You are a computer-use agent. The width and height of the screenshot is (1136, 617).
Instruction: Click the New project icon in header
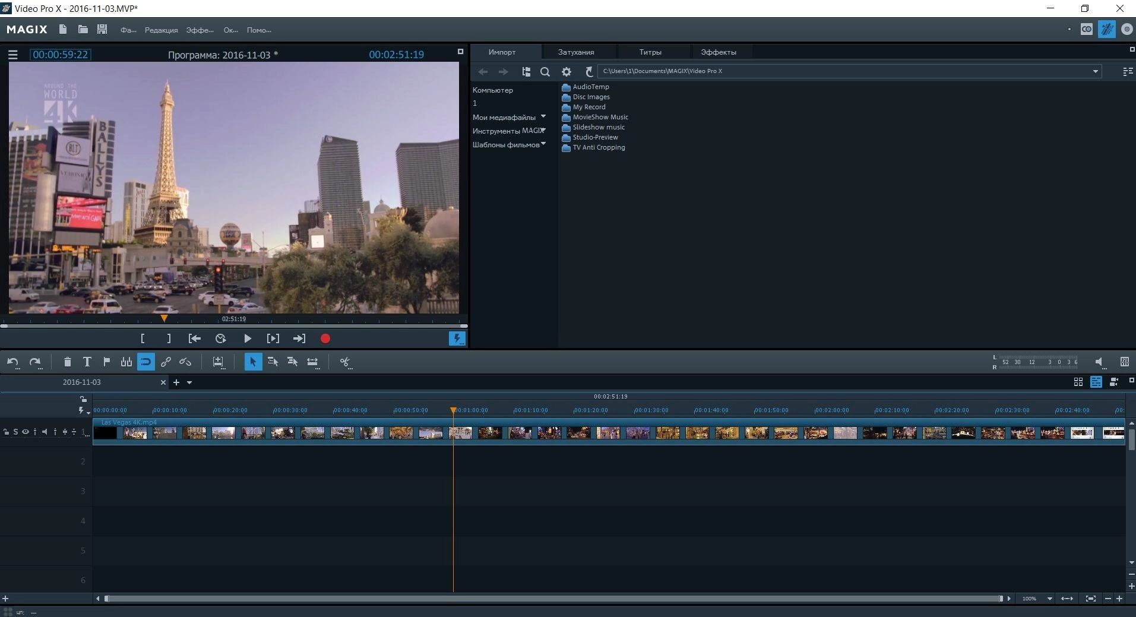coord(63,29)
